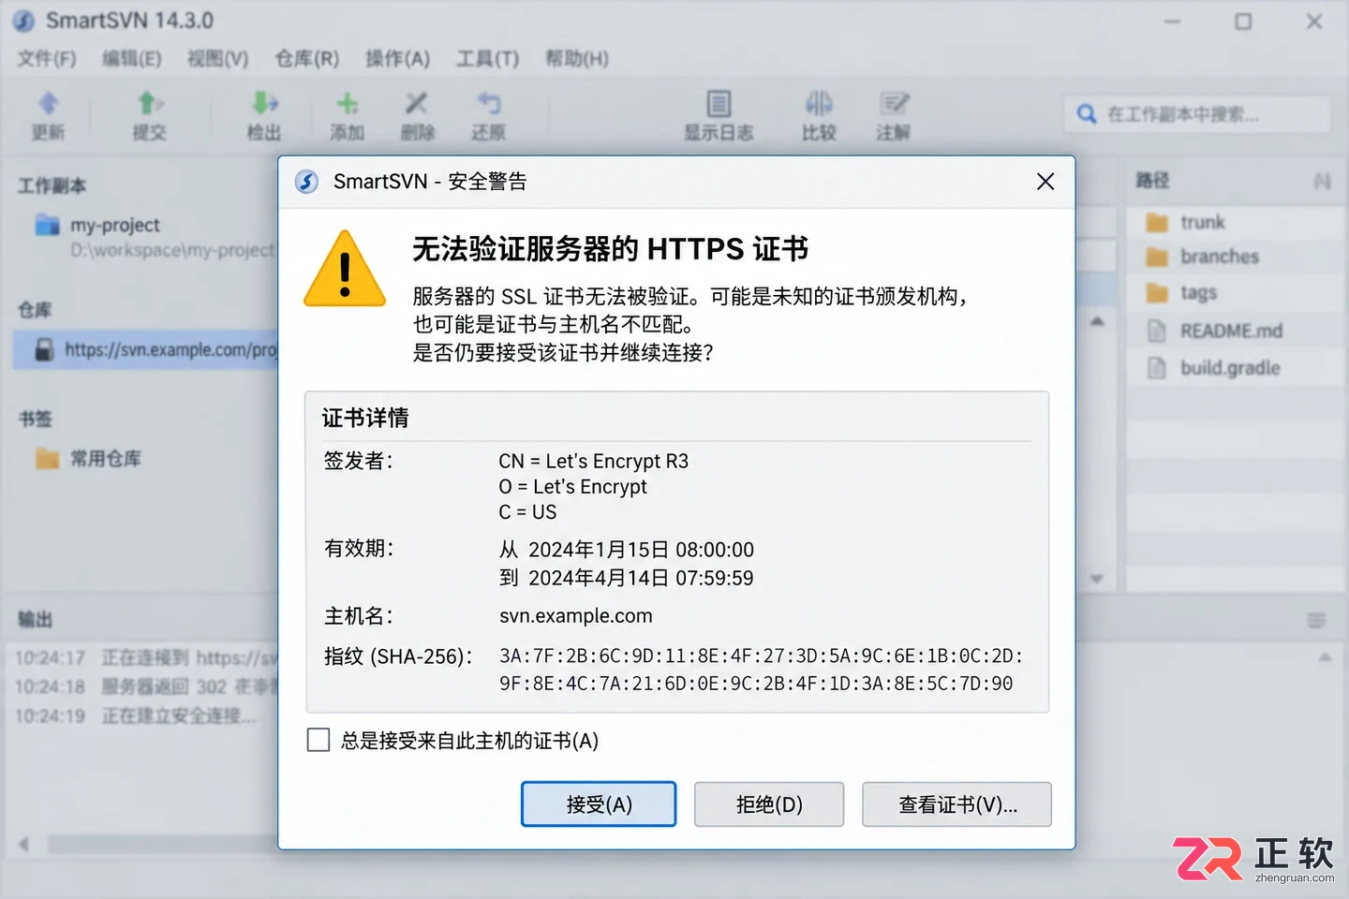
Task: Click the search field 在工作副本中搜索
Action: 1196,114
